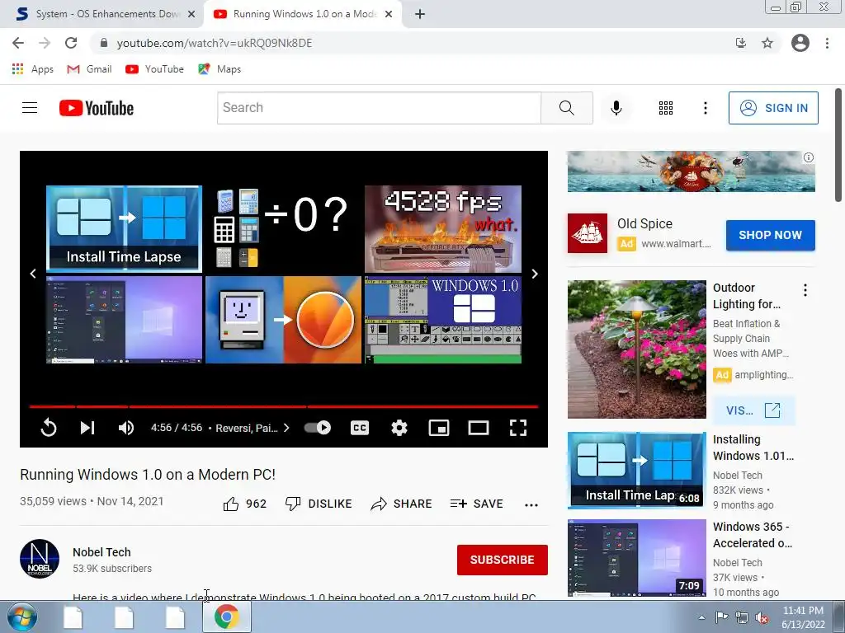This screenshot has width=845, height=633.
Task: Open the Mac face to orange sphere video
Action: tap(283, 320)
